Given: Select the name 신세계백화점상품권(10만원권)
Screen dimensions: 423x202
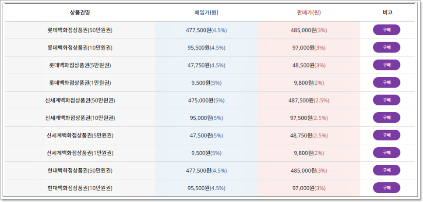Looking at the screenshot, I should tap(80, 118).
